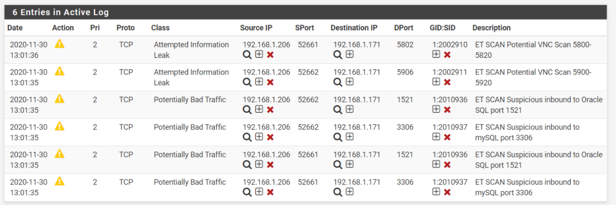Click source IP magnifier in the bottom row
This screenshot has height=205, width=616.
pyautogui.click(x=247, y=192)
